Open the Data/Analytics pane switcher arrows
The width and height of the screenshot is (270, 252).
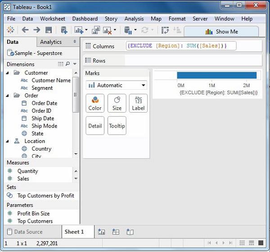coord(75,41)
